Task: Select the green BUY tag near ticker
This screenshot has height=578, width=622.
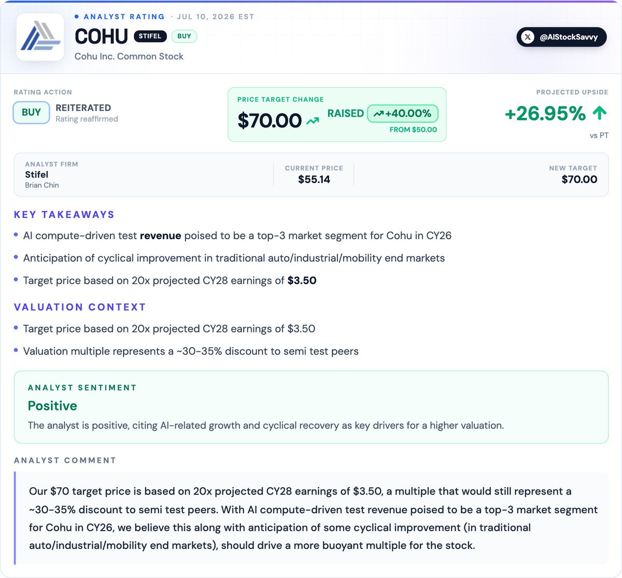Action: [184, 36]
